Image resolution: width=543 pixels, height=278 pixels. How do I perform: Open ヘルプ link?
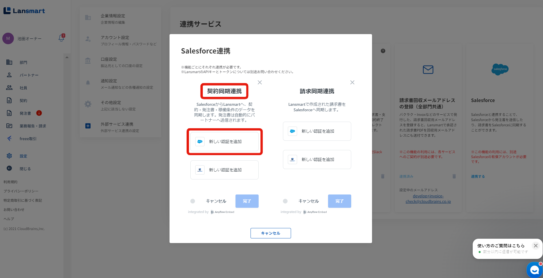[9, 219]
